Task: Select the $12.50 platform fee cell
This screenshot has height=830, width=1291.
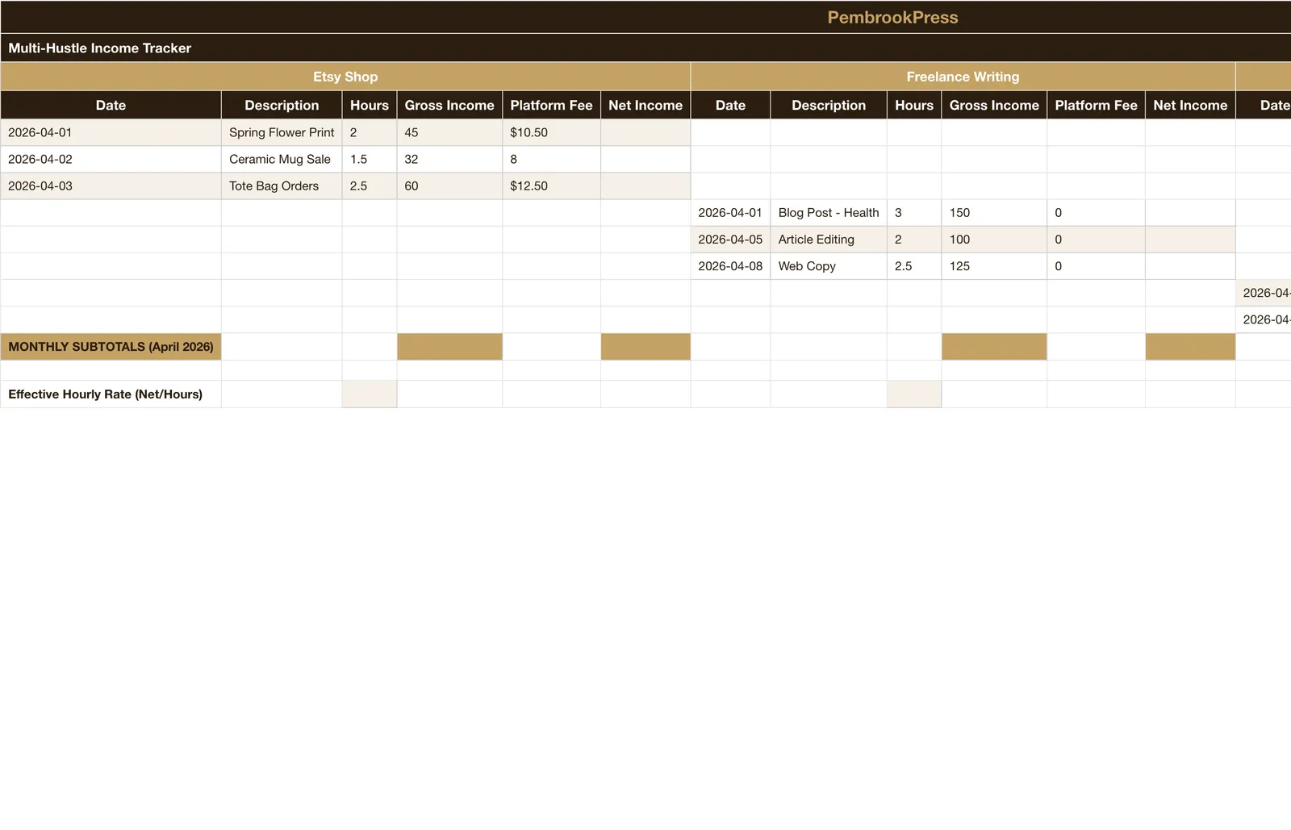Action: click(551, 186)
